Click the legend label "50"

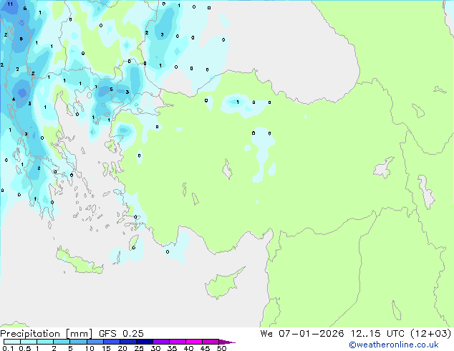[x=221, y=348]
